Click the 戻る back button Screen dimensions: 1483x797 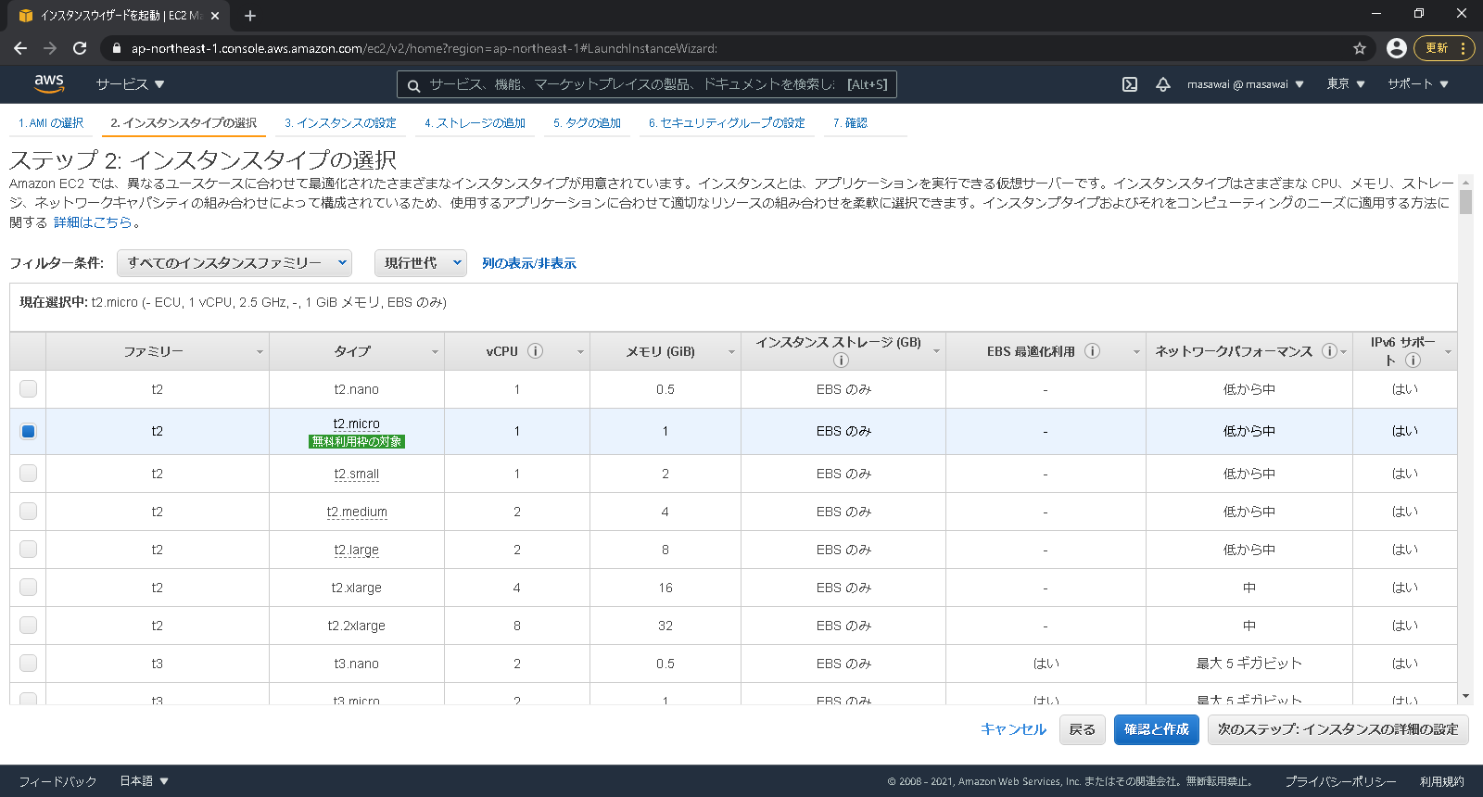tap(1082, 729)
